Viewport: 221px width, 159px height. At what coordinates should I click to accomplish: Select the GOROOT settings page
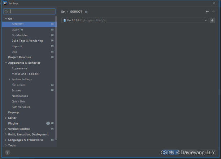pos(29,24)
